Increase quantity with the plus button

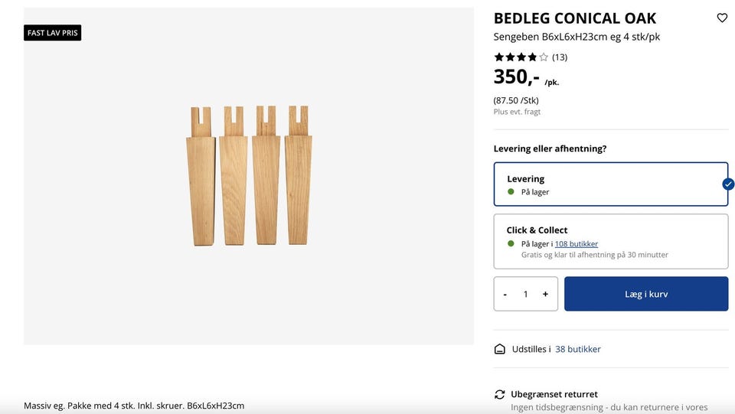point(545,294)
